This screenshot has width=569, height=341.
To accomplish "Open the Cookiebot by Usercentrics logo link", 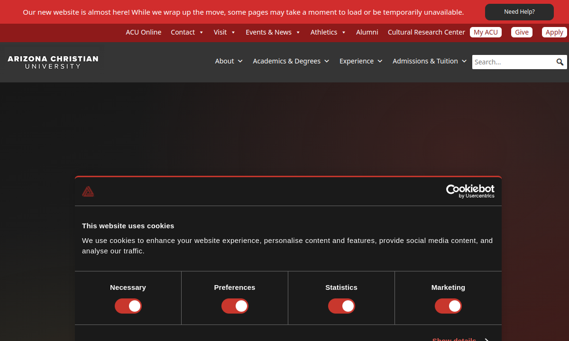I will [470, 191].
